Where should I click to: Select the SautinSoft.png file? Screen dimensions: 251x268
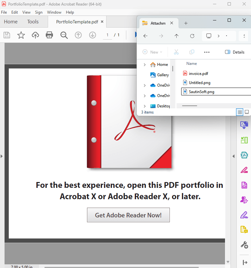(216, 92)
